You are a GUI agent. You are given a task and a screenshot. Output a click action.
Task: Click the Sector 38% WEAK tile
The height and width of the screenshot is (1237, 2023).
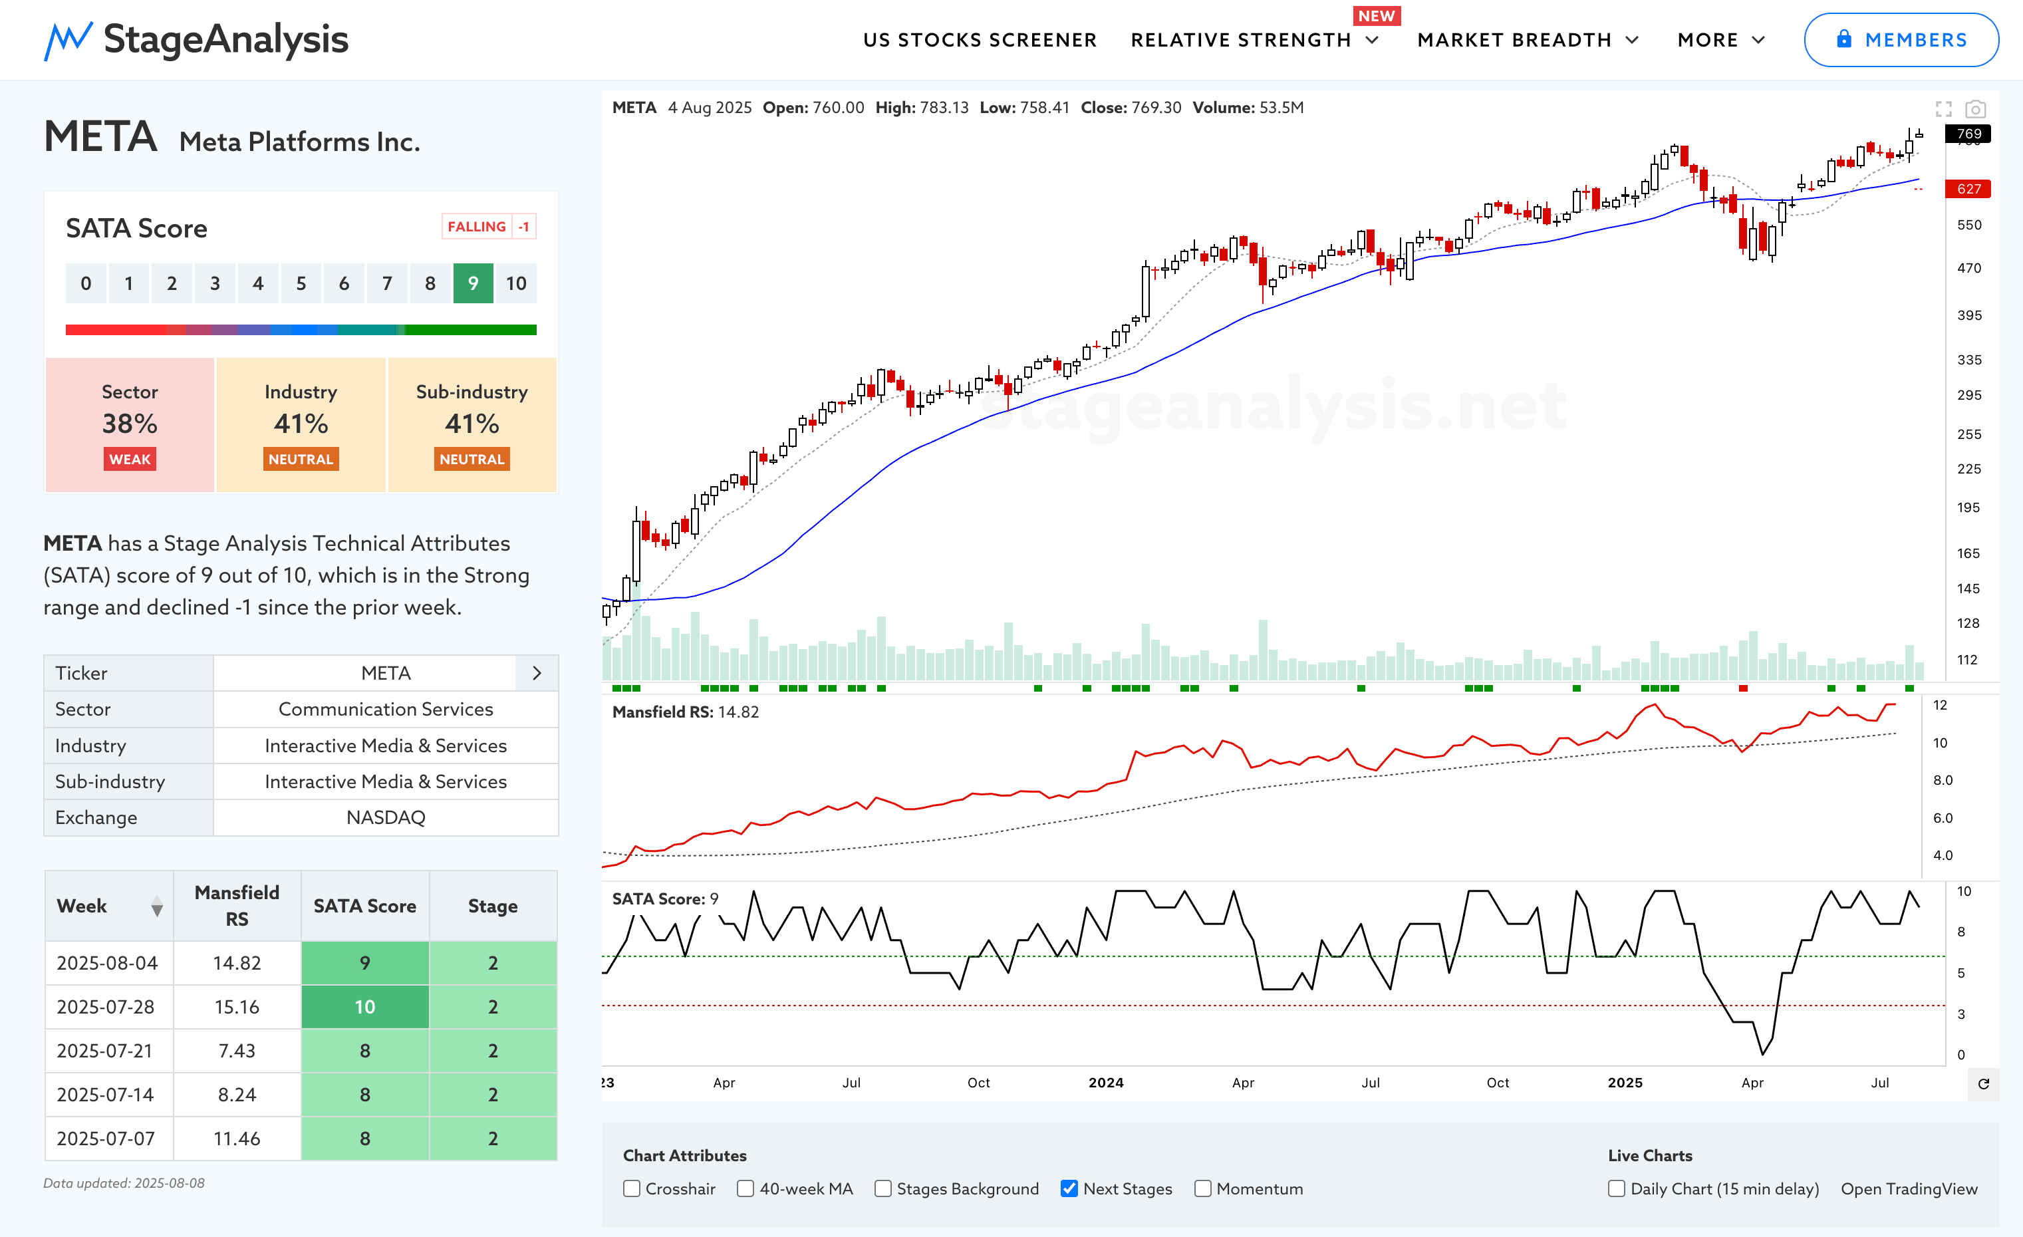pyautogui.click(x=130, y=425)
